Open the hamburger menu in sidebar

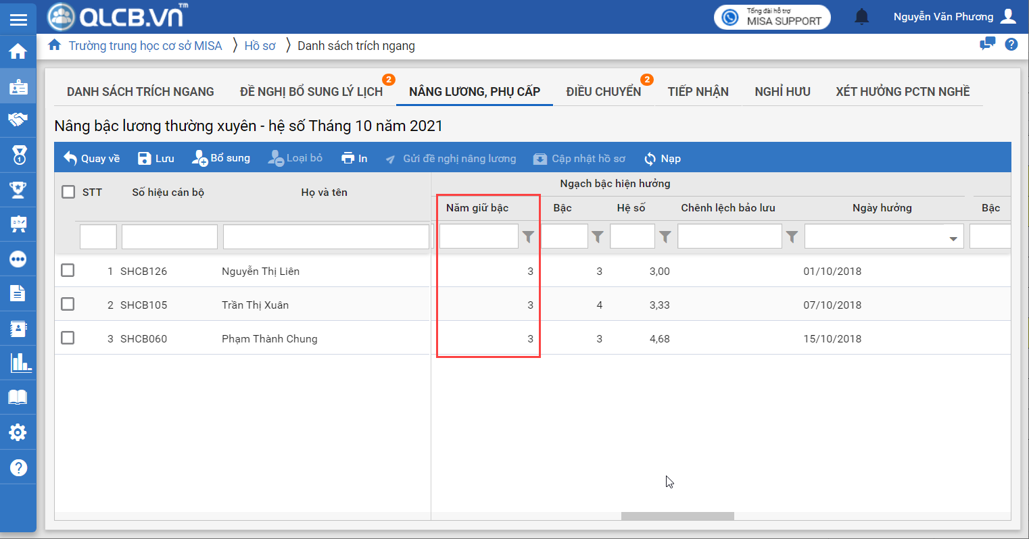pos(18,20)
